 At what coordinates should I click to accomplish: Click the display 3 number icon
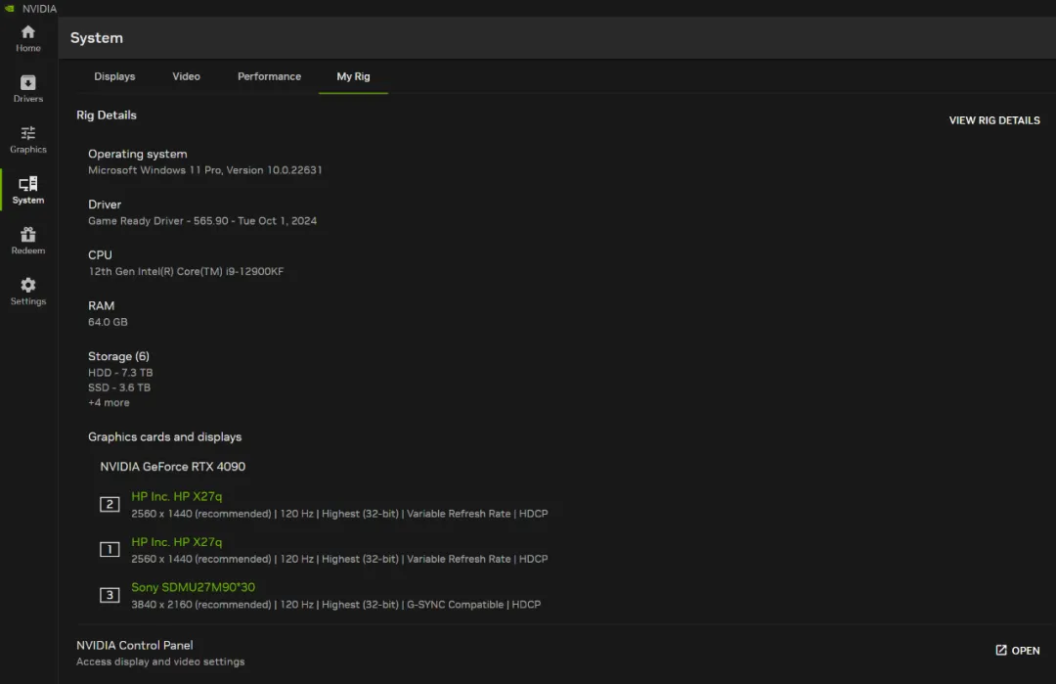coord(110,595)
